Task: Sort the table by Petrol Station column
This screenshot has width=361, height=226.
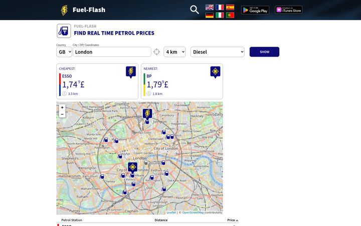Action: (72, 220)
